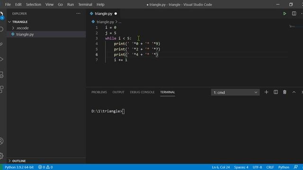Open Run and Debug view

tap(1, 59)
